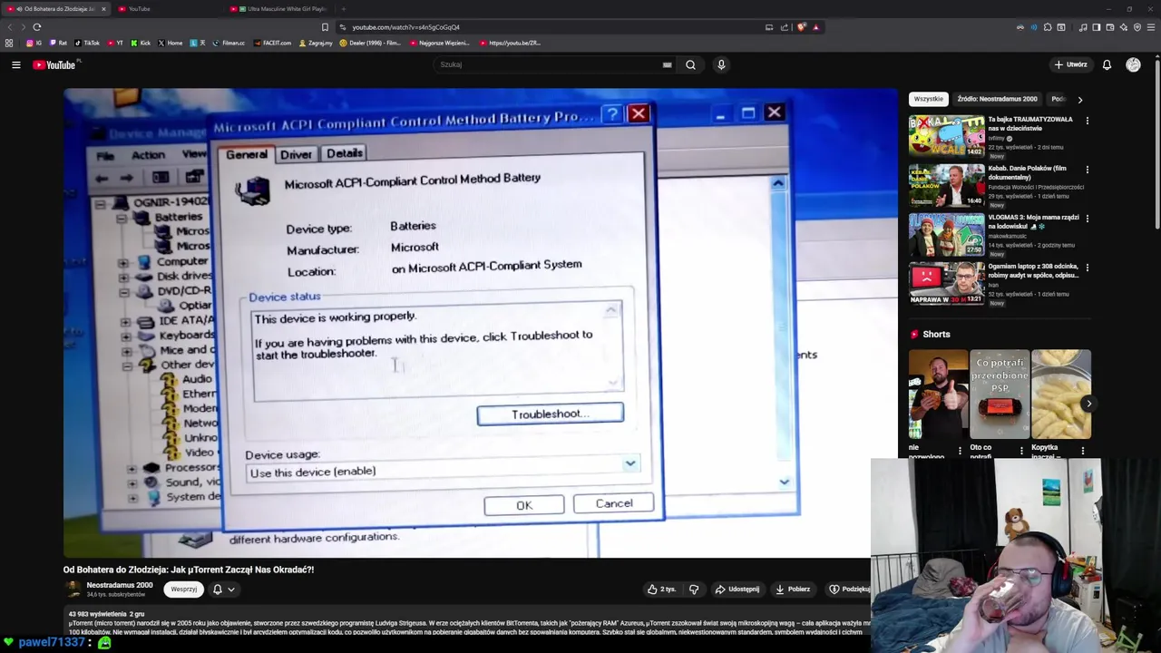Image resolution: width=1161 pixels, height=653 pixels.
Task: Collapse the Batteries tree node
Action: click(x=121, y=219)
